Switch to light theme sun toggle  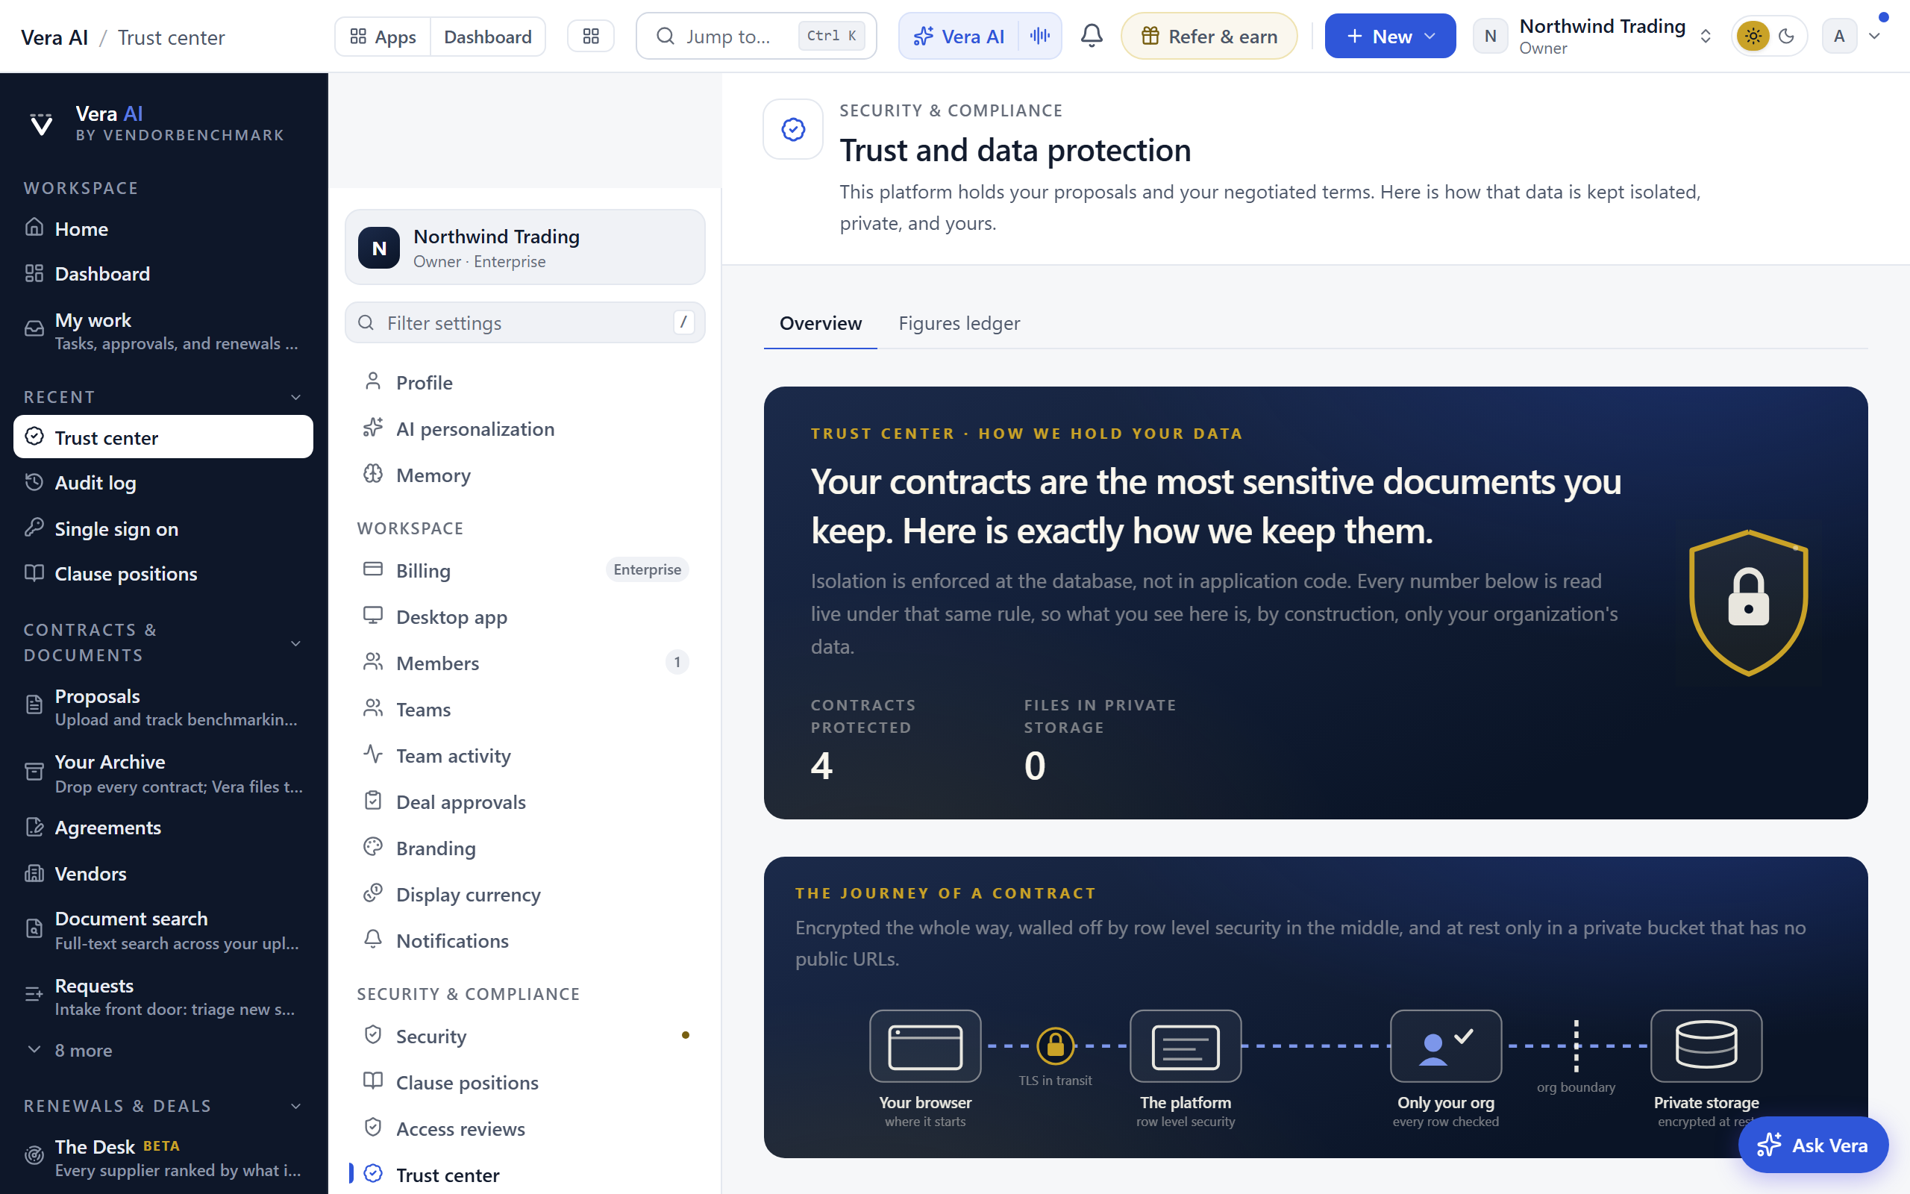1753,37
